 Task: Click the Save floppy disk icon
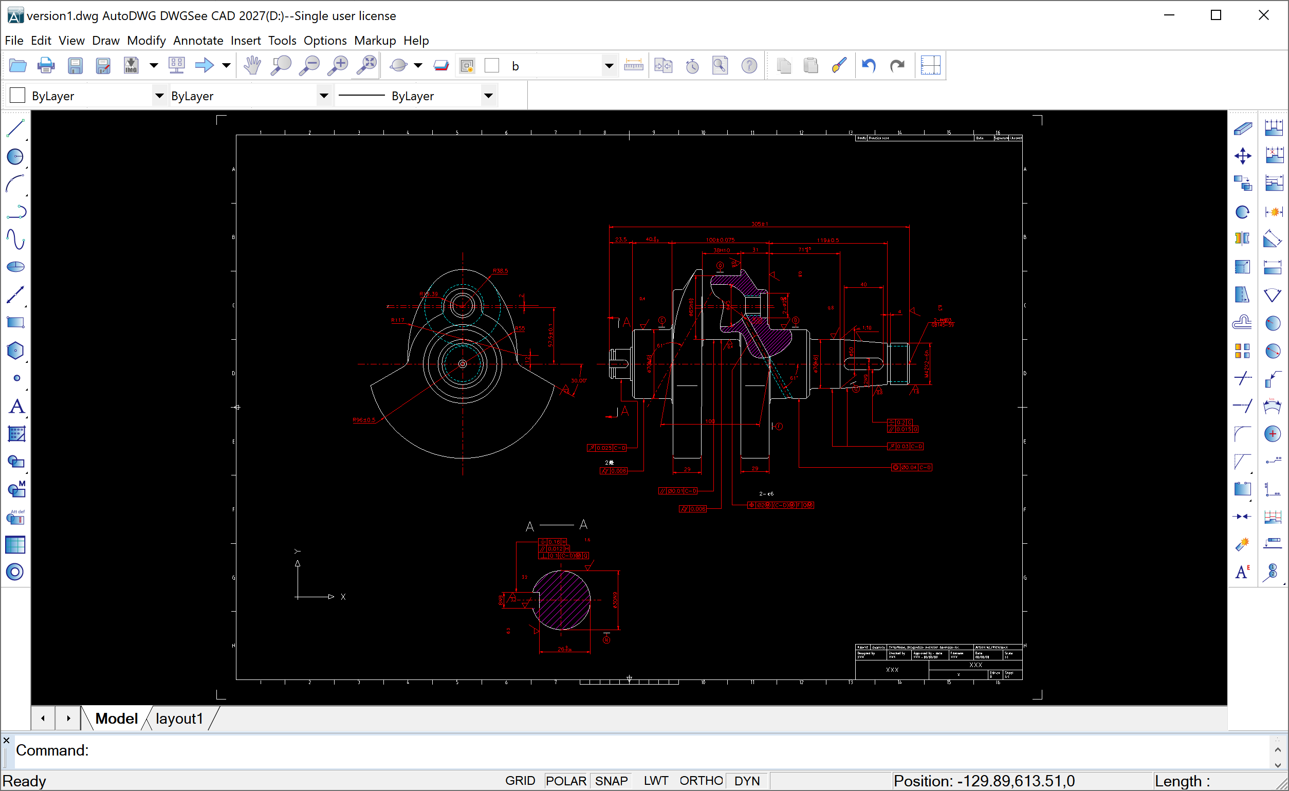(x=75, y=66)
